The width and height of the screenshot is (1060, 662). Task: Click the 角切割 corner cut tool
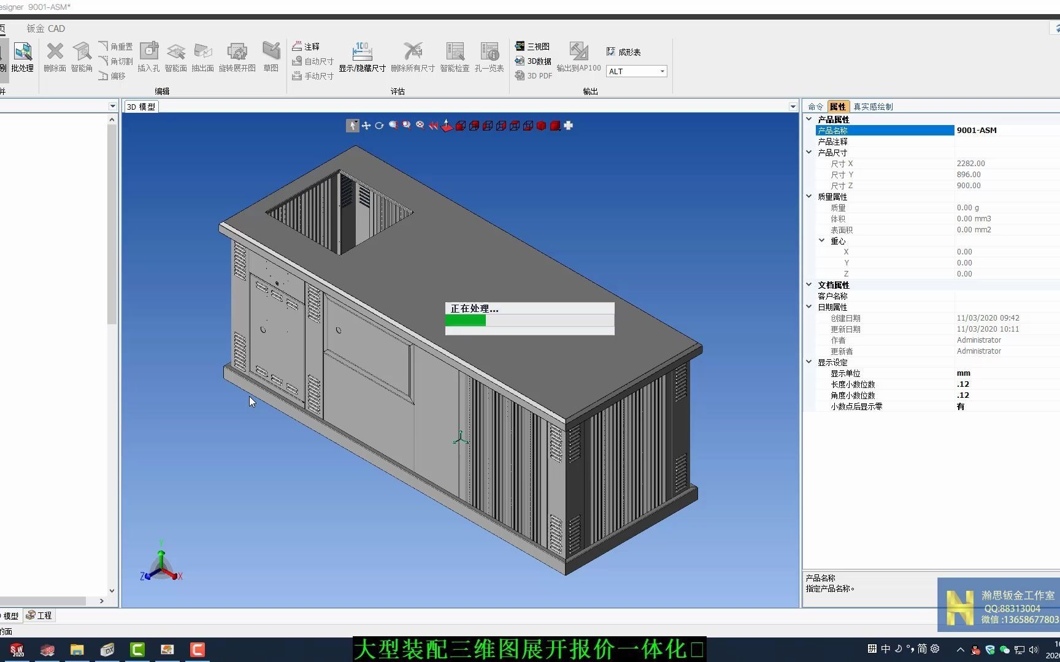coord(116,61)
